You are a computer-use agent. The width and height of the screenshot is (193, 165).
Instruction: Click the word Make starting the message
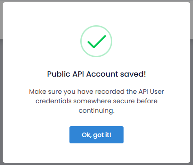click(x=37, y=92)
